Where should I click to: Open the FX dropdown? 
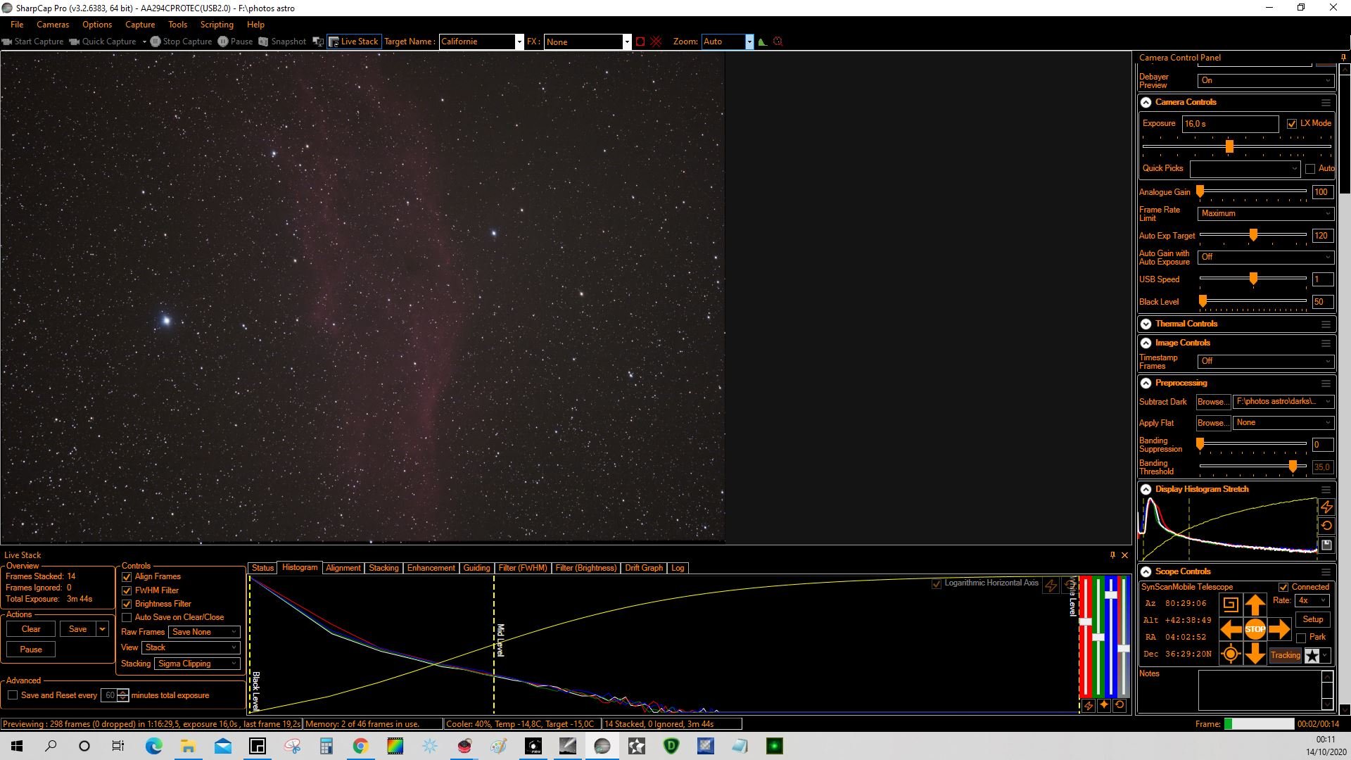click(626, 42)
